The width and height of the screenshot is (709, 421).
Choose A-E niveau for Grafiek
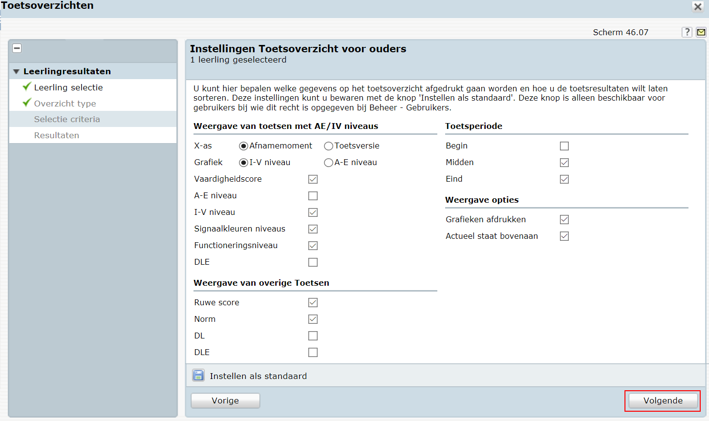328,163
